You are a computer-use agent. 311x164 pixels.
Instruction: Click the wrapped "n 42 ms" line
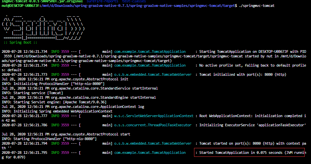[9, 120]
